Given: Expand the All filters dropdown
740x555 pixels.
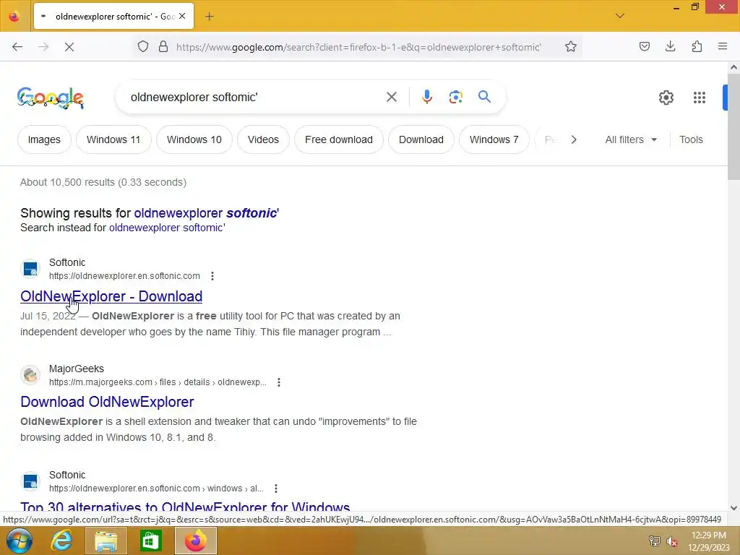Looking at the screenshot, I should [x=631, y=139].
